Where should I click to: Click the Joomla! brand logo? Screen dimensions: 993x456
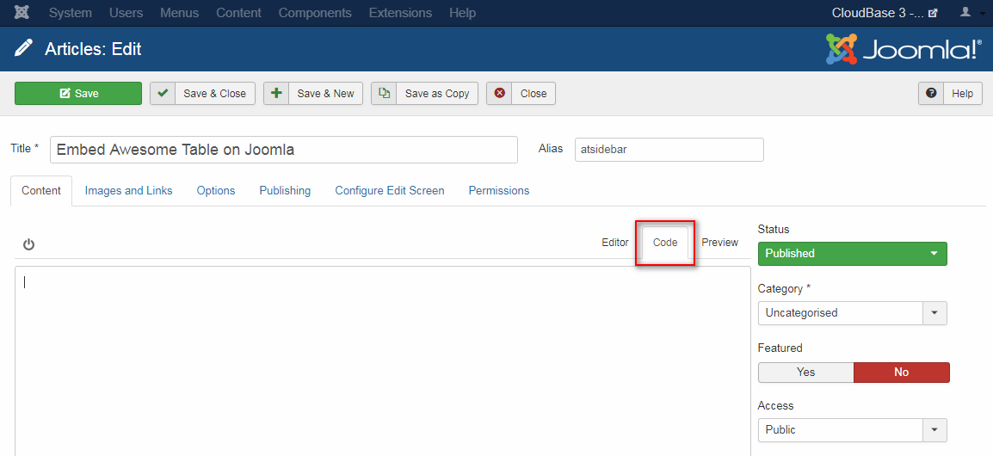(x=904, y=49)
